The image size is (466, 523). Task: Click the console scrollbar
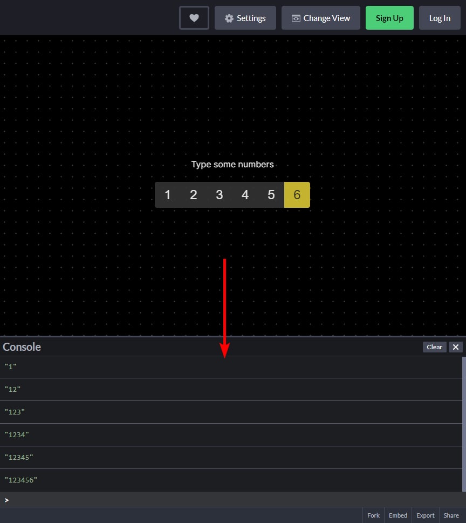click(x=464, y=424)
